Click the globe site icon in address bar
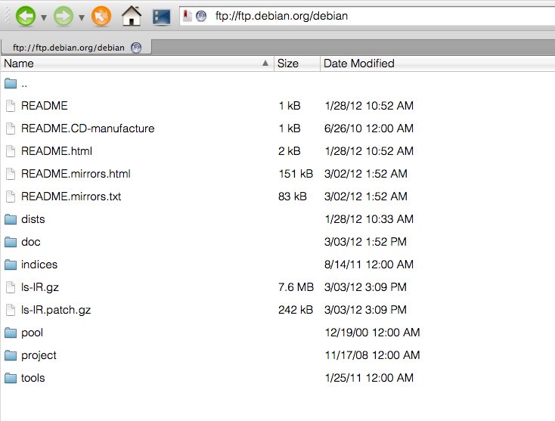 point(201,16)
